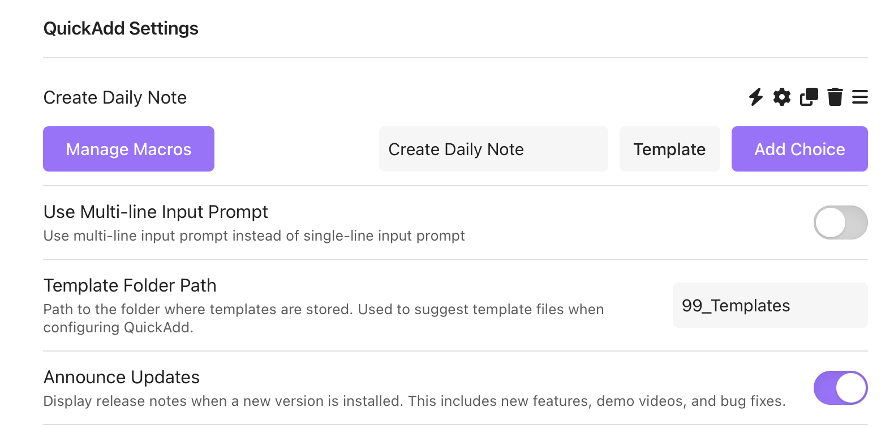Toggle command lightning bolt for Create Daily Note
The height and width of the screenshot is (428, 894).
pyautogui.click(x=756, y=97)
